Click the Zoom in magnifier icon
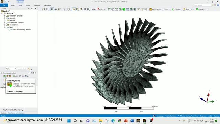Image resolution: width=220 pixels, height=124 pixels. pos(77,9)
